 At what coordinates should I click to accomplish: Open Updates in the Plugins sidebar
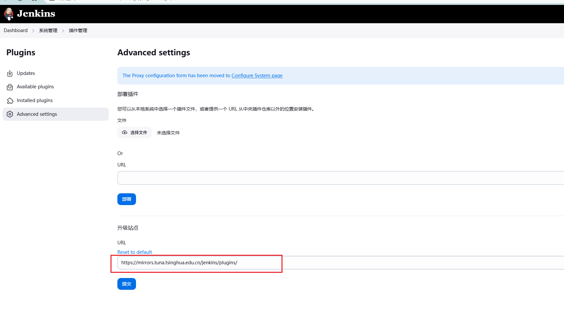click(x=56, y=73)
